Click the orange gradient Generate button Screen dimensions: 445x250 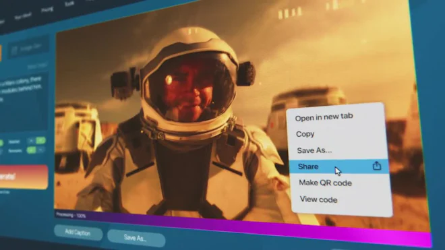(23, 177)
